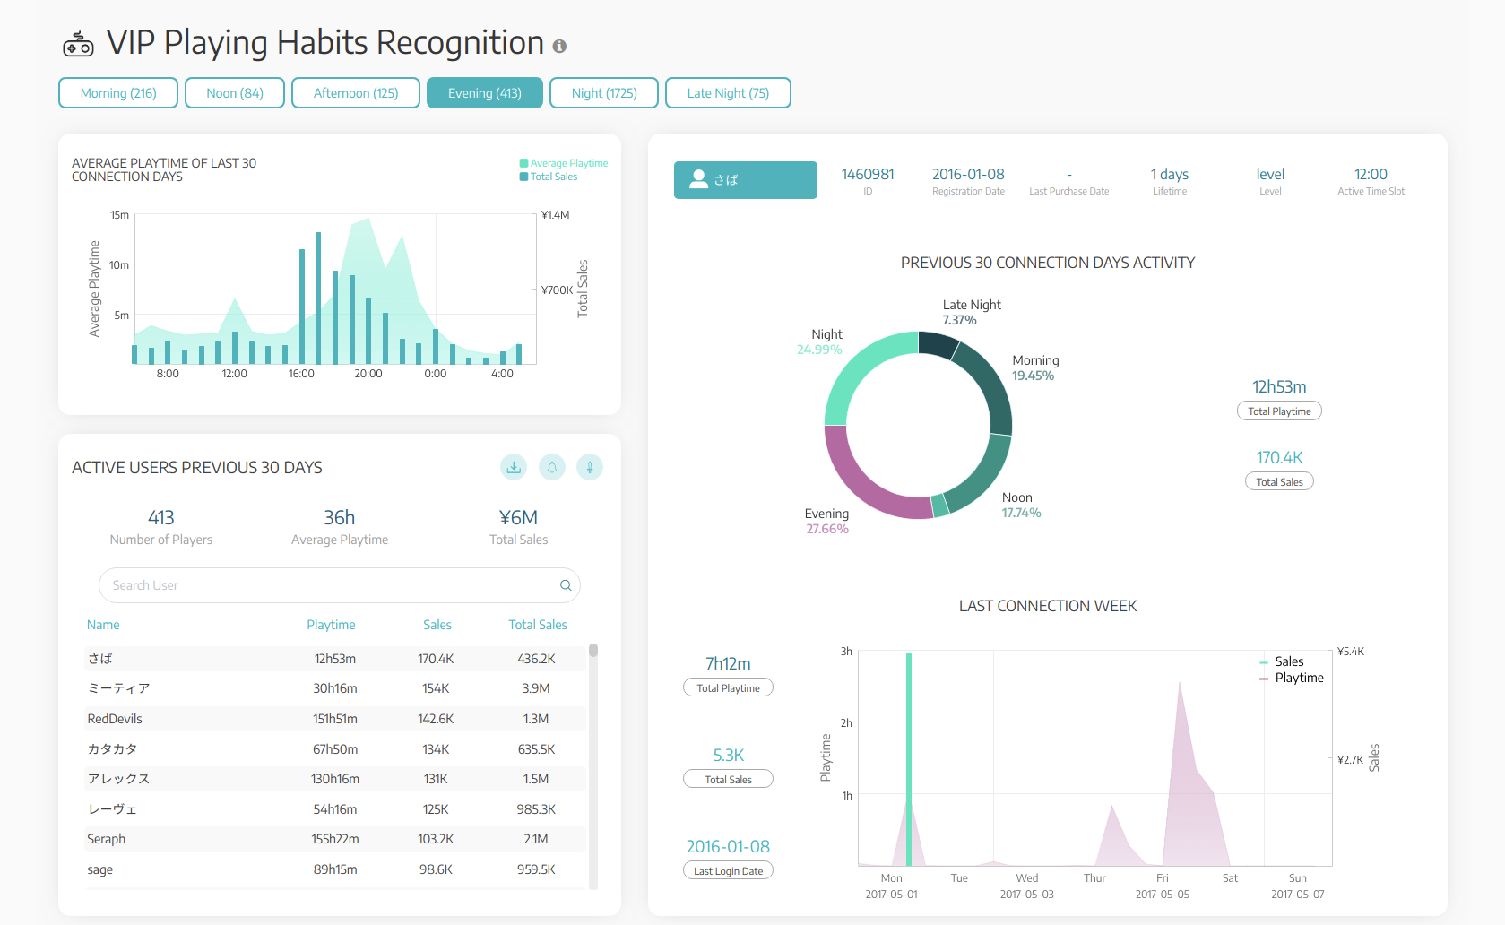Toggle the Total Sales legend entry

click(549, 177)
